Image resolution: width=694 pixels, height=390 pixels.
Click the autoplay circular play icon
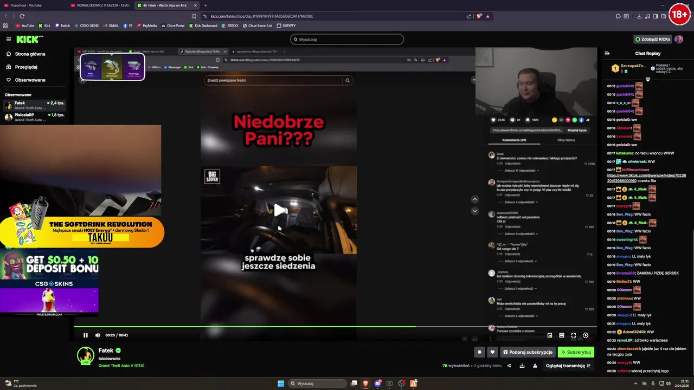tap(586, 335)
